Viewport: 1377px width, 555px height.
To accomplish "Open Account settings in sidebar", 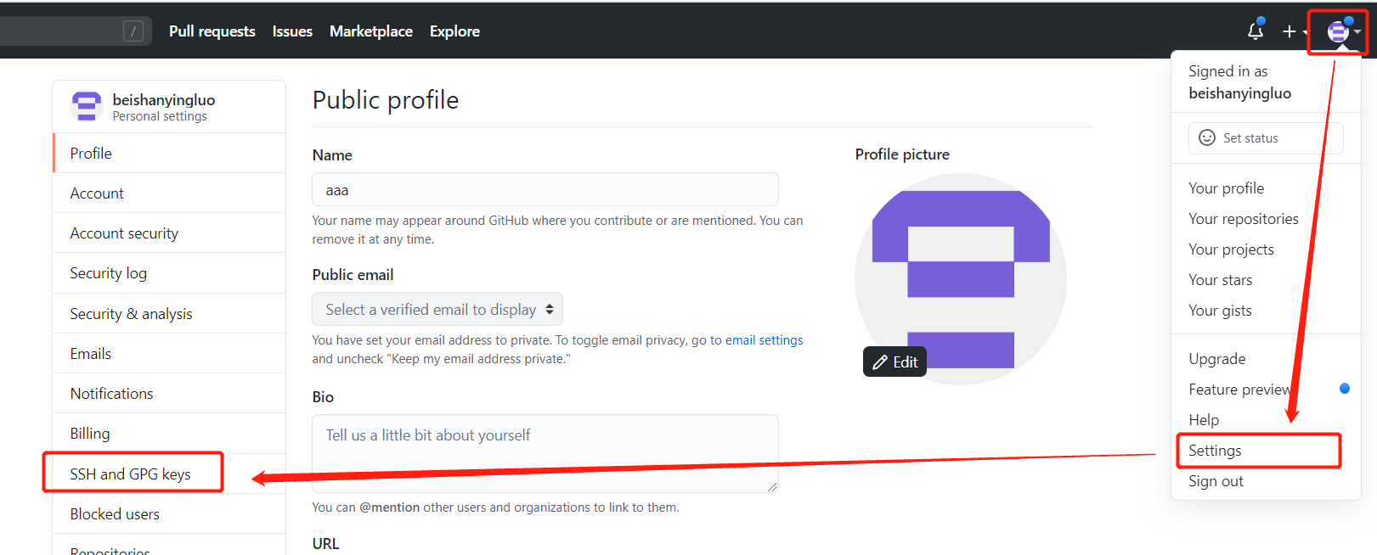I will click(169, 193).
